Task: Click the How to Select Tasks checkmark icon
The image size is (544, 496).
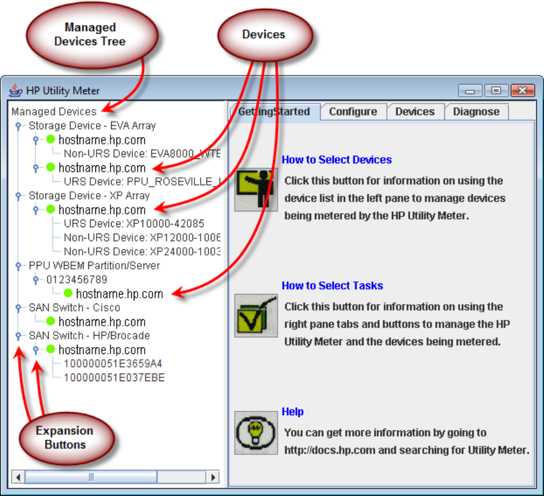Action: tap(256, 316)
